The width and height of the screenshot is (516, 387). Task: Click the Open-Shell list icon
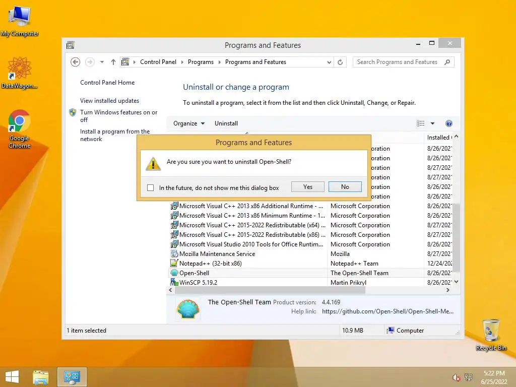coord(174,273)
